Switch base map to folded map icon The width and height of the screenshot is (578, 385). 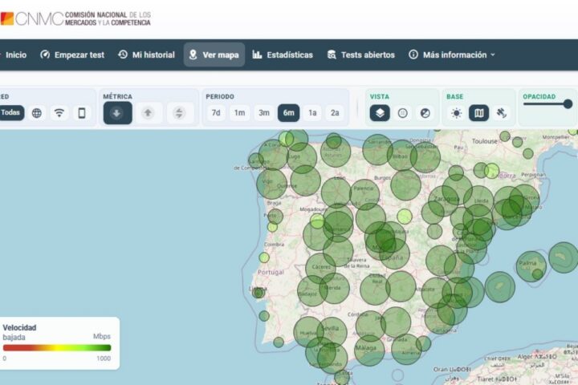[478, 113]
